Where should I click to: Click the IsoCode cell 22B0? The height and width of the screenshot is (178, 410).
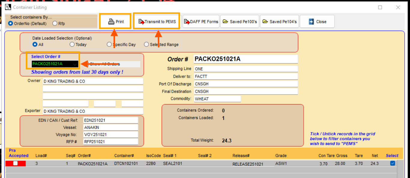click(150, 164)
